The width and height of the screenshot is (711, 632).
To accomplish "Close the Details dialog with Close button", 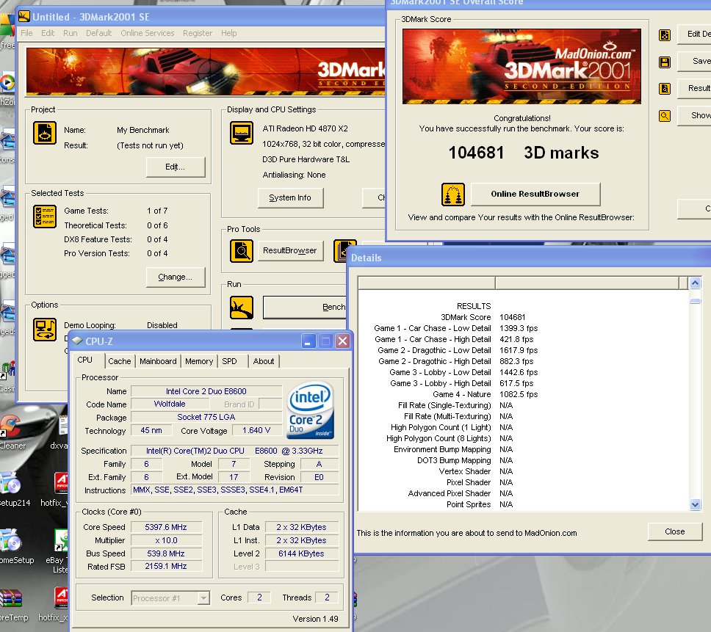I will pyautogui.click(x=674, y=531).
